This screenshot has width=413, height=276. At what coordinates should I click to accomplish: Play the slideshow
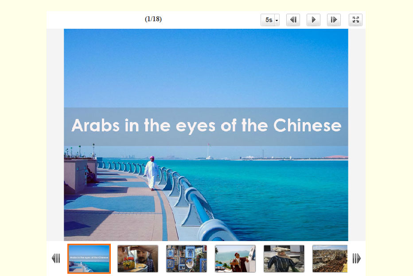point(313,20)
